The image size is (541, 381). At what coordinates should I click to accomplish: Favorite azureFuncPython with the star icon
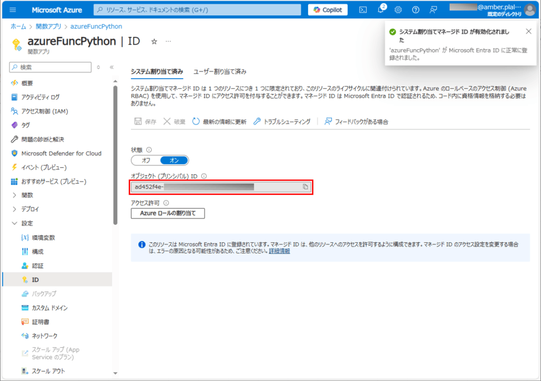pyautogui.click(x=154, y=41)
